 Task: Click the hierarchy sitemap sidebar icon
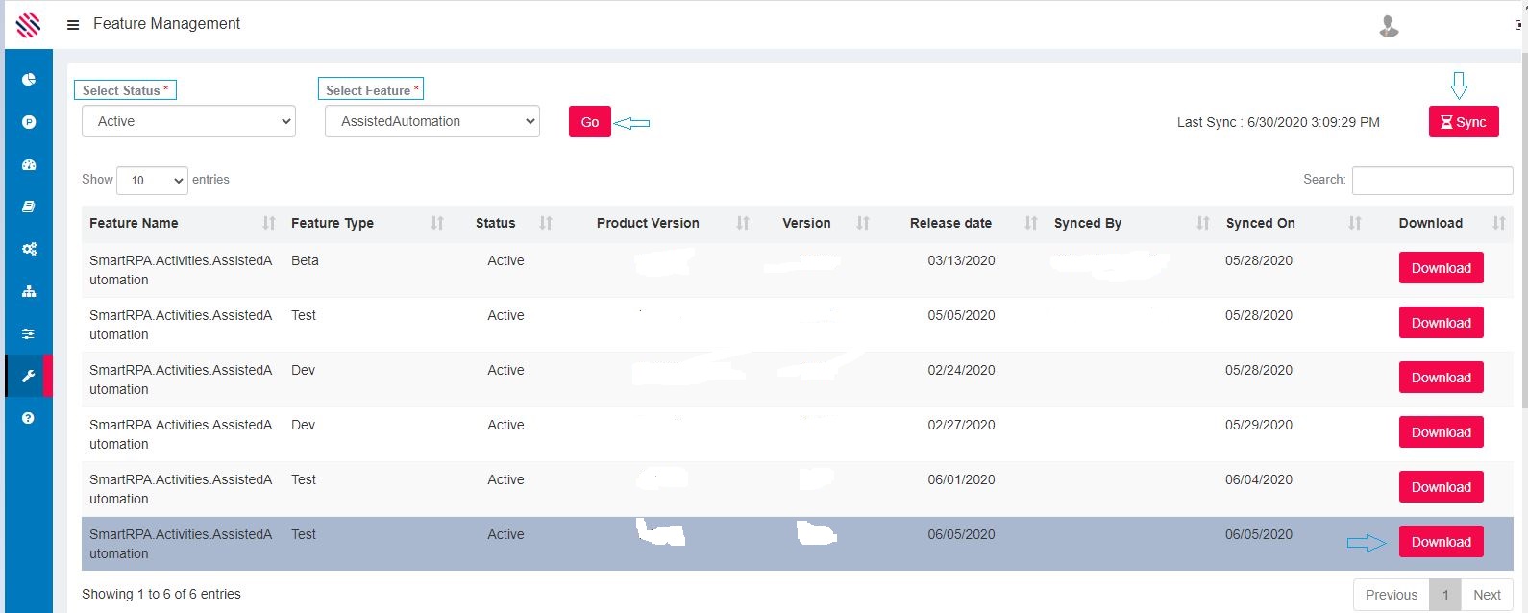[x=29, y=291]
